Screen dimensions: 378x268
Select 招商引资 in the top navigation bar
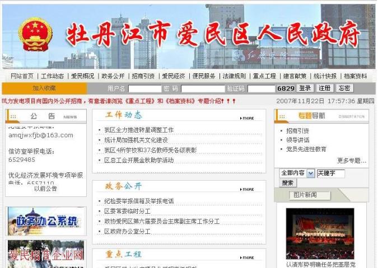point(143,76)
